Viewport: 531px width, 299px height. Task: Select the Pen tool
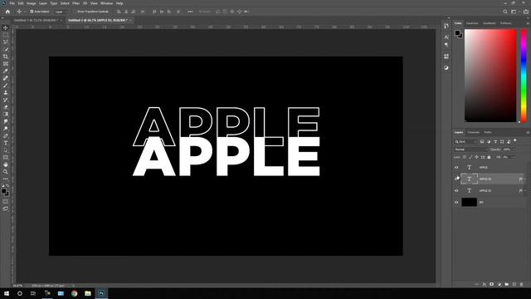tap(6, 135)
